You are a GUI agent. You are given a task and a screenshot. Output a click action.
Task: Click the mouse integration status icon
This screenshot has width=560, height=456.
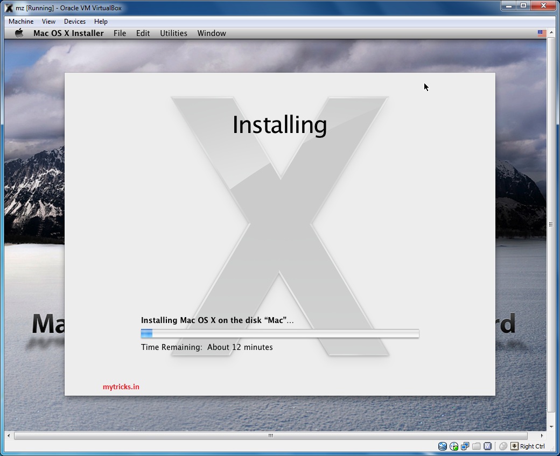tap(503, 446)
